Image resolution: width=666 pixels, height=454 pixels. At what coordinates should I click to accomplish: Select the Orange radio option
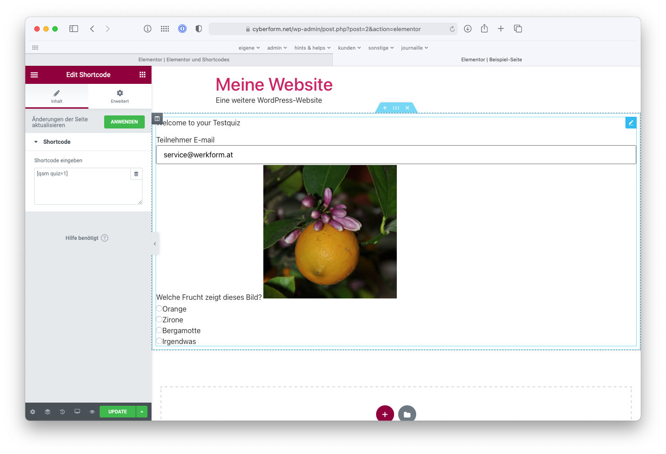pos(159,309)
